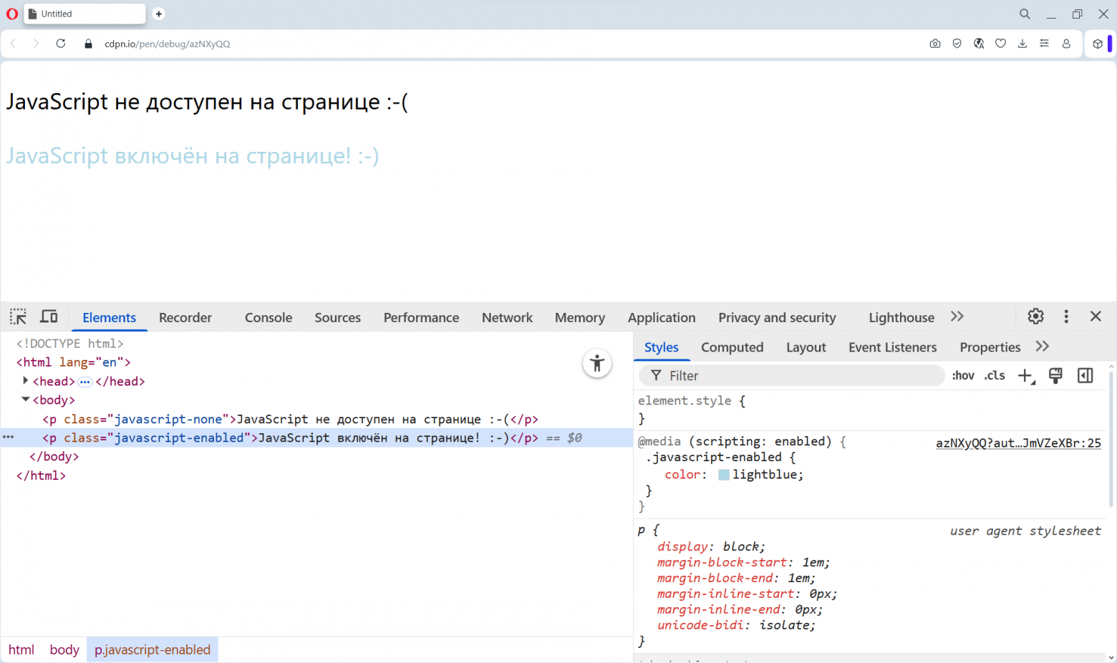This screenshot has height=663, width=1117.
Task: Open the azNXyQQ stylesheet source link
Action: pos(1018,442)
